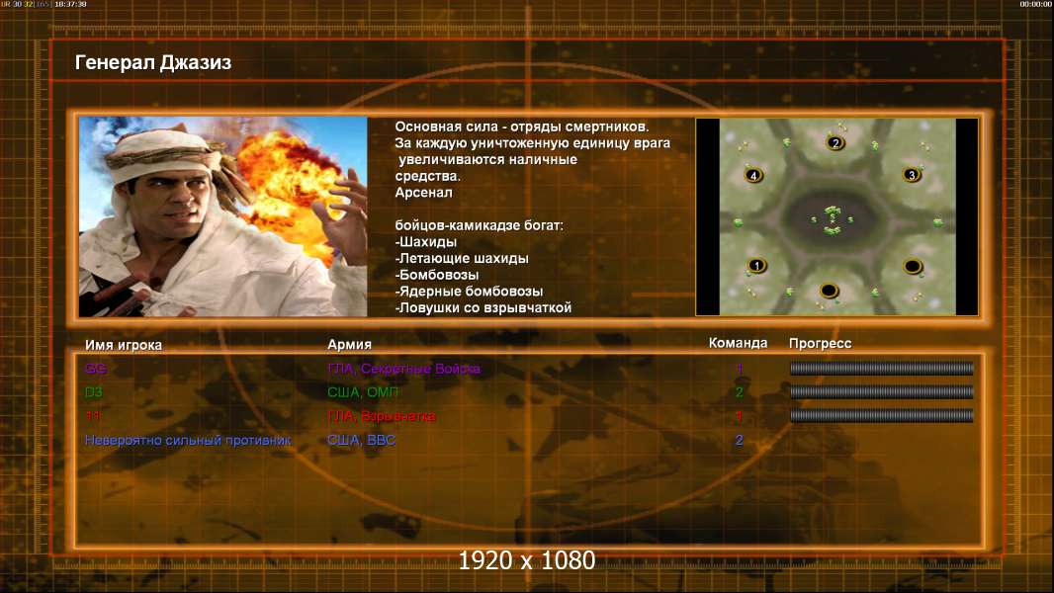Click the progress bar for player GG
The width and height of the screenshot is (1054, 593).
[881, 368]
